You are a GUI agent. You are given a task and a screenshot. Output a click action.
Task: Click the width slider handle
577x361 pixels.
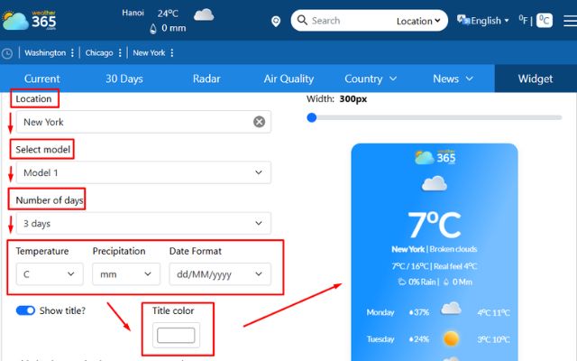click(x=312, y=117)
